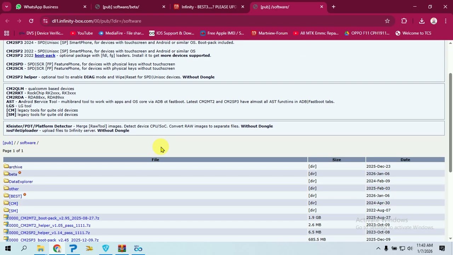Open the taskbar clock and calendar

point(424,249)
